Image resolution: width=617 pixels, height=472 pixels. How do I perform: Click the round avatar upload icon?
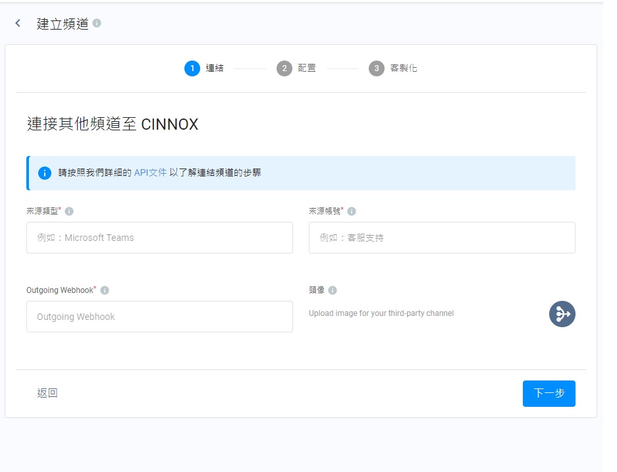click(x=562, y=314)
